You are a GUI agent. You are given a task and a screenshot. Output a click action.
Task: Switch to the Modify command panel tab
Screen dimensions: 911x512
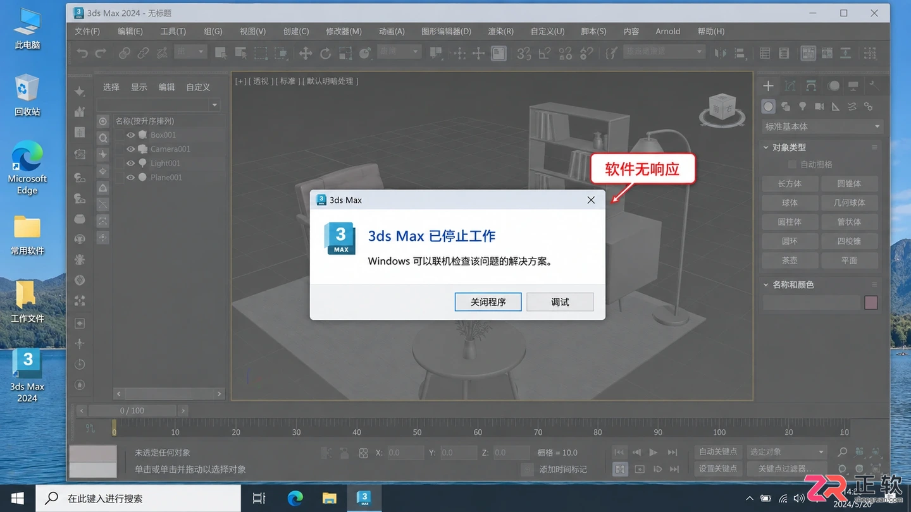click(790, 86)
